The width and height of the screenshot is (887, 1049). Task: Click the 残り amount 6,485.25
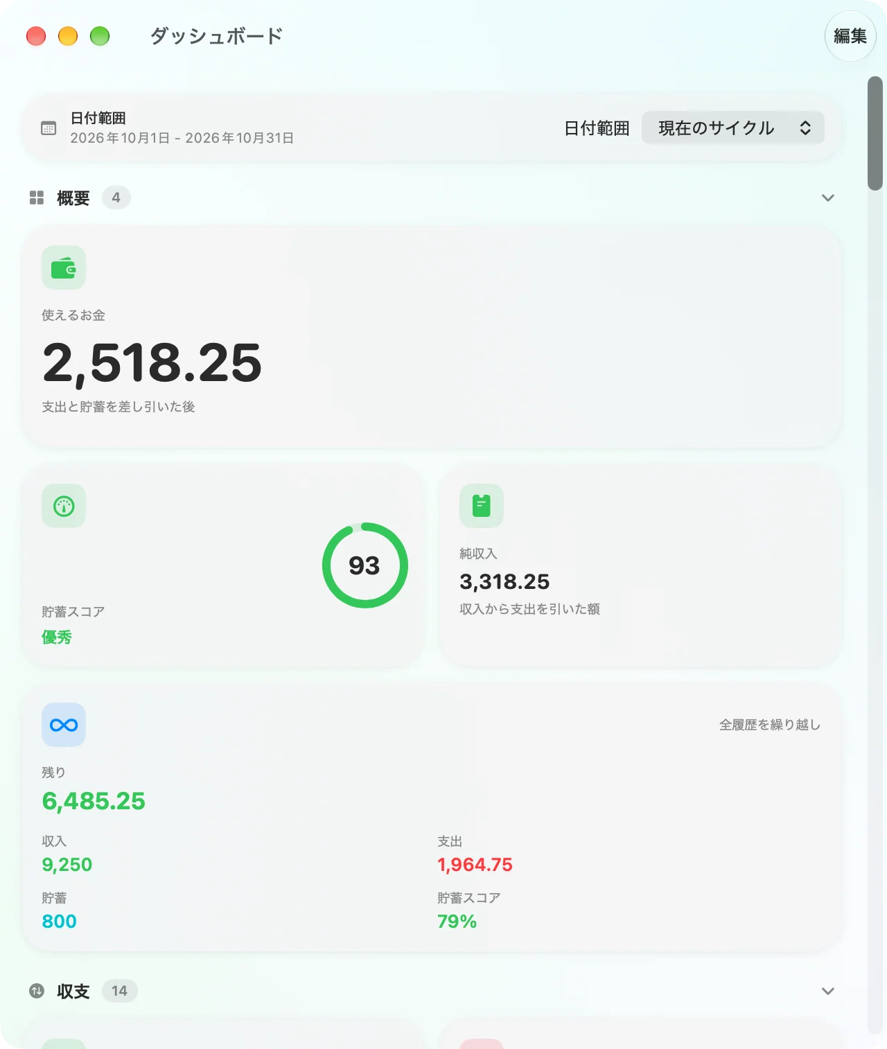94,801
